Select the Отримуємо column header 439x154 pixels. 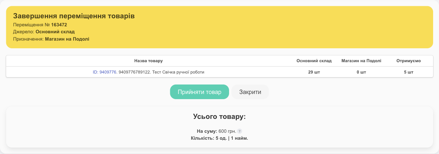pos(408,61)
